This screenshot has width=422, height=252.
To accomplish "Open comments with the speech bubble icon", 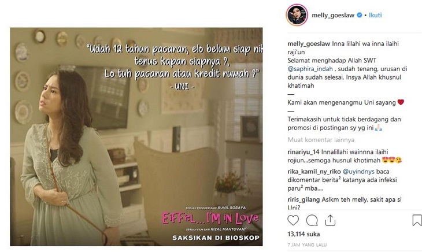I will 312,221.
